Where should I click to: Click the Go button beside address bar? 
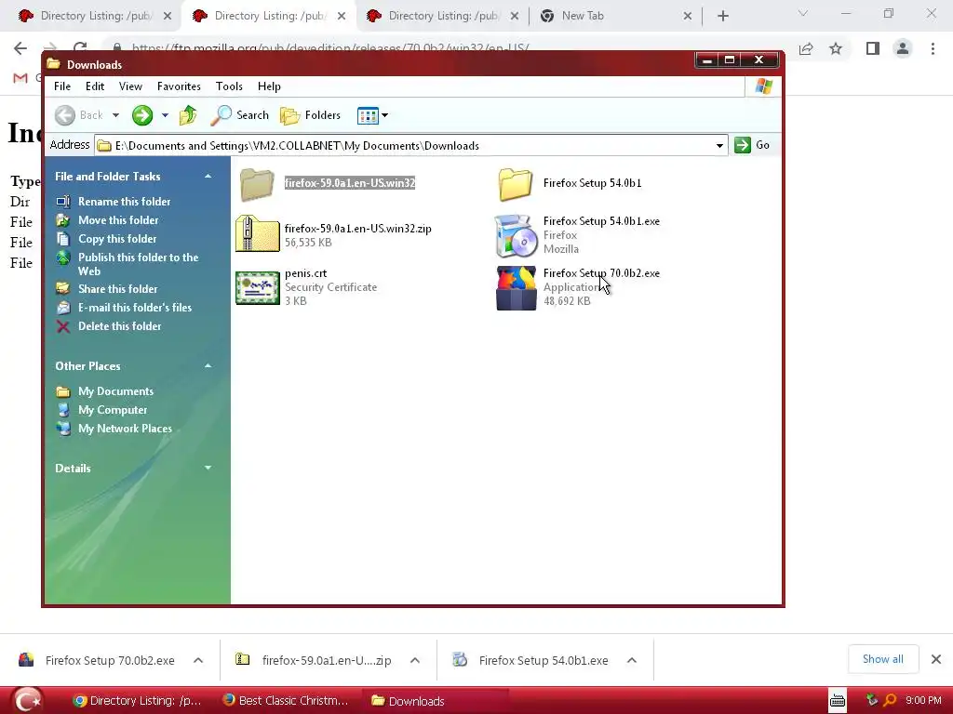[x=752, y=145]
